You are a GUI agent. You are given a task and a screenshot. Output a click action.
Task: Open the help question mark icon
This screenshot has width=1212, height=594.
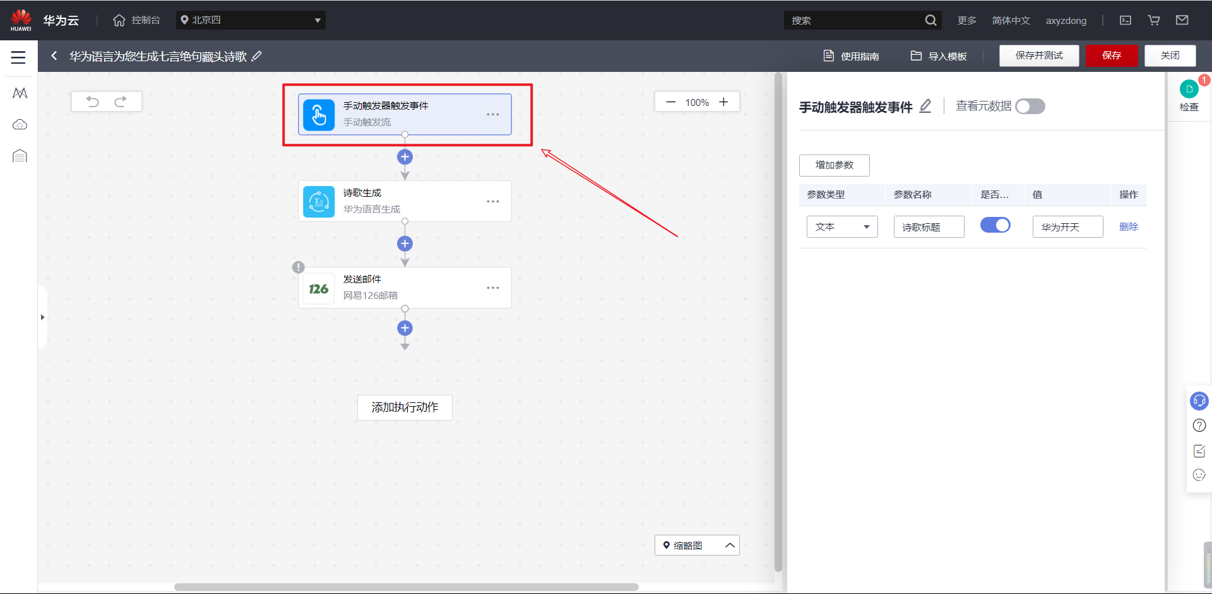pos(1199,426)
